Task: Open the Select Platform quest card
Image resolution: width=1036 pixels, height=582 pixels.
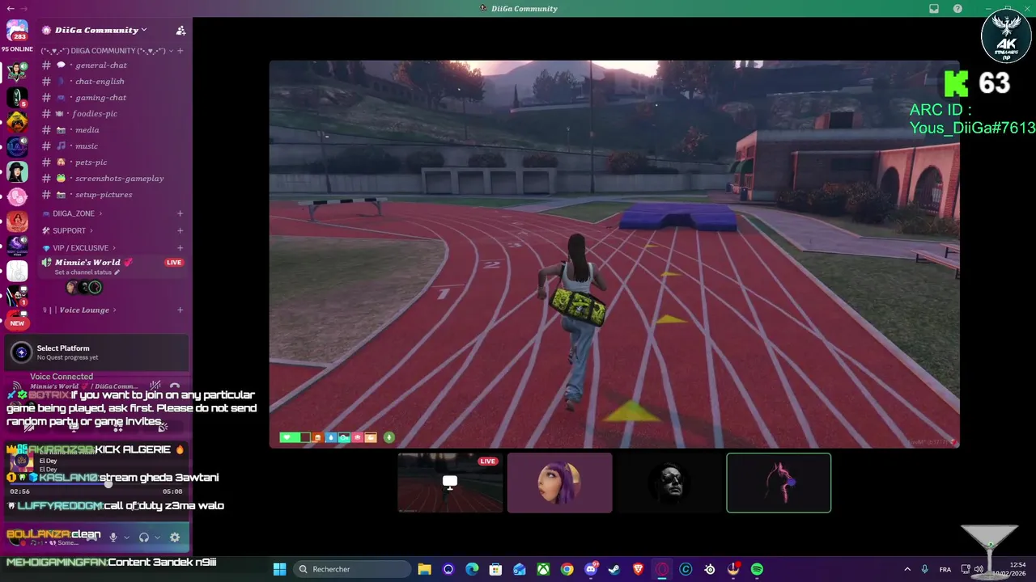Action: coord(96,352)
